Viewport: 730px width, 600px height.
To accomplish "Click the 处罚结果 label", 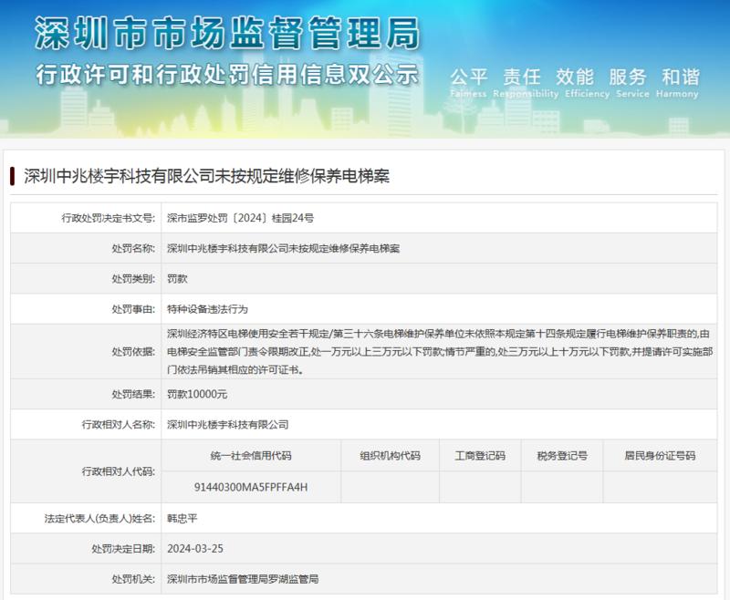I will pyautogui.click(x=133, y=395).
